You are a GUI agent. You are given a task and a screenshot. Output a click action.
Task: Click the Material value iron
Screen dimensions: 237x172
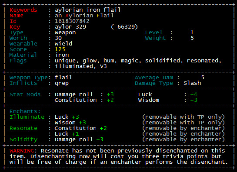62,55
